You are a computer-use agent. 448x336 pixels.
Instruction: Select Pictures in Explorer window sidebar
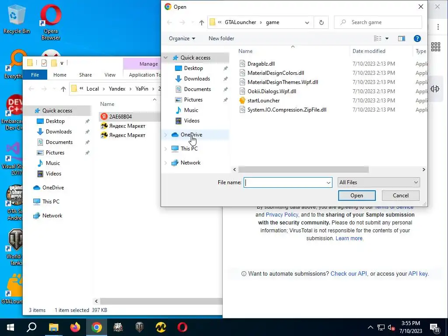55,153
